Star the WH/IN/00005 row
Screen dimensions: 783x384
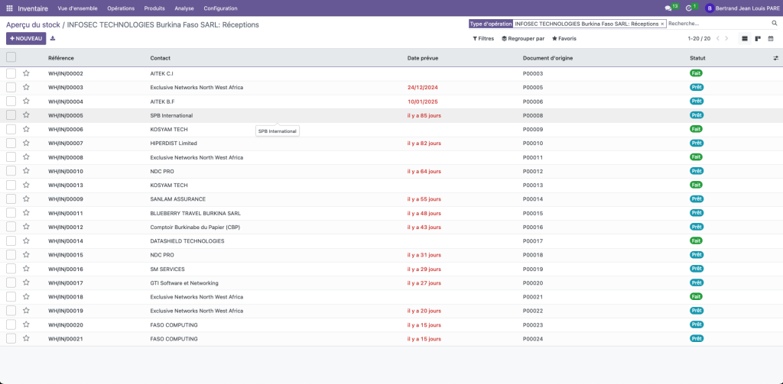pos(26,115)
